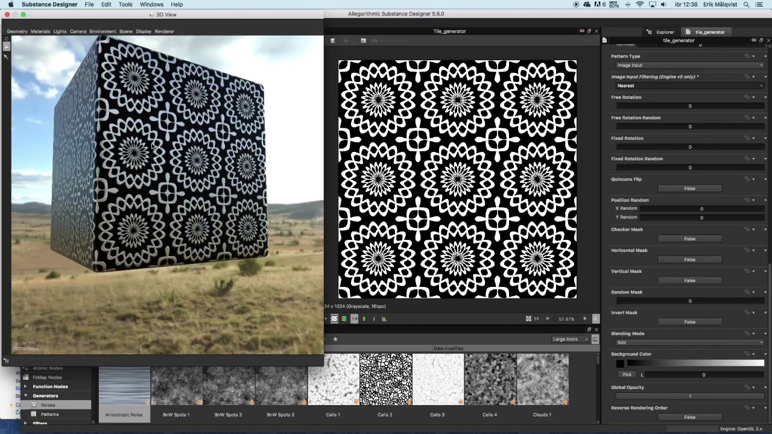Click the UV display icon above the 2D view
This screenshot has height=434, width=772.
[x=375, y=40]
